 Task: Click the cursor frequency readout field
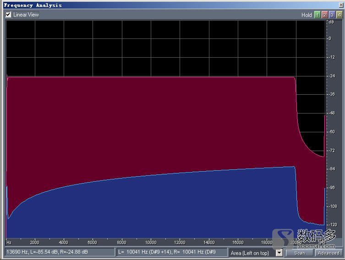coord(60,252)
